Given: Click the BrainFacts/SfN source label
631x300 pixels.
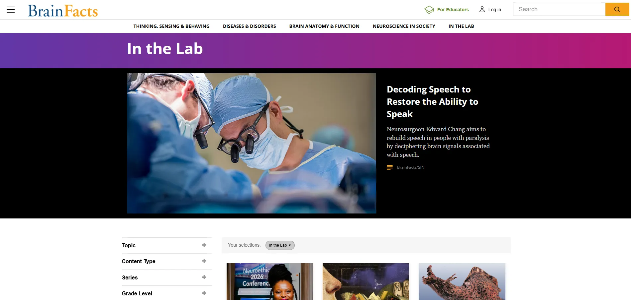Looking at the screenshot, I should pyautogui.click(x=411, y=167).
